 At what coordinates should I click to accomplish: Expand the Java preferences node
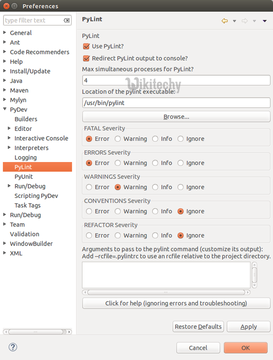(5, 81)
